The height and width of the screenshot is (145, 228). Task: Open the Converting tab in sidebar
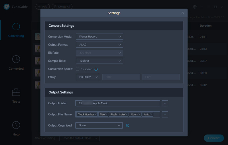[x=16, y=30]
